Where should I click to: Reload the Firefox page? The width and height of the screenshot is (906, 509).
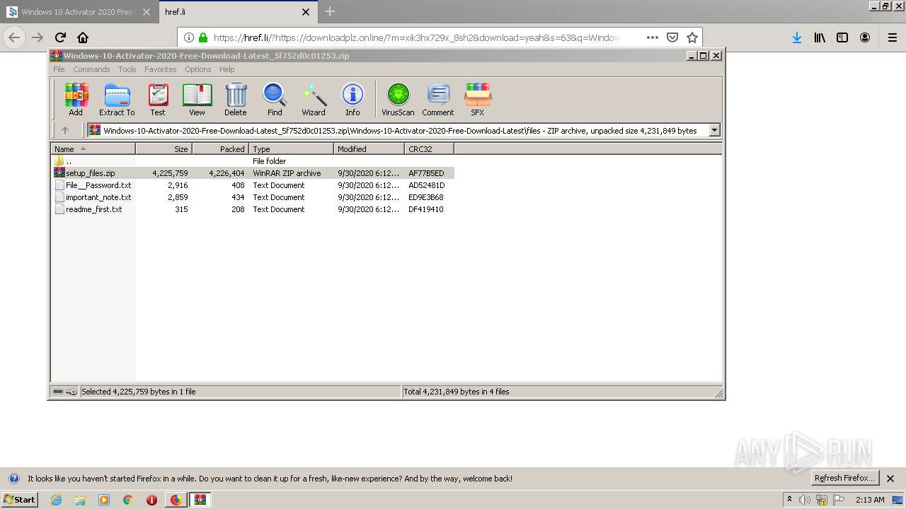(x=60, y=37)
